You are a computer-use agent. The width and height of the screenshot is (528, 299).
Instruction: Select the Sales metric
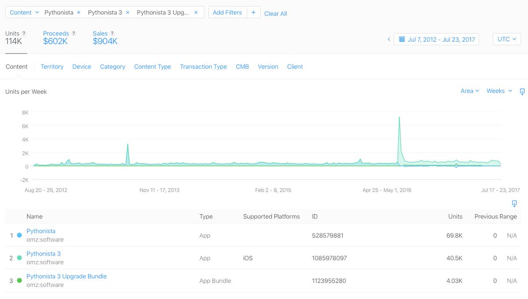coord(105,38)
